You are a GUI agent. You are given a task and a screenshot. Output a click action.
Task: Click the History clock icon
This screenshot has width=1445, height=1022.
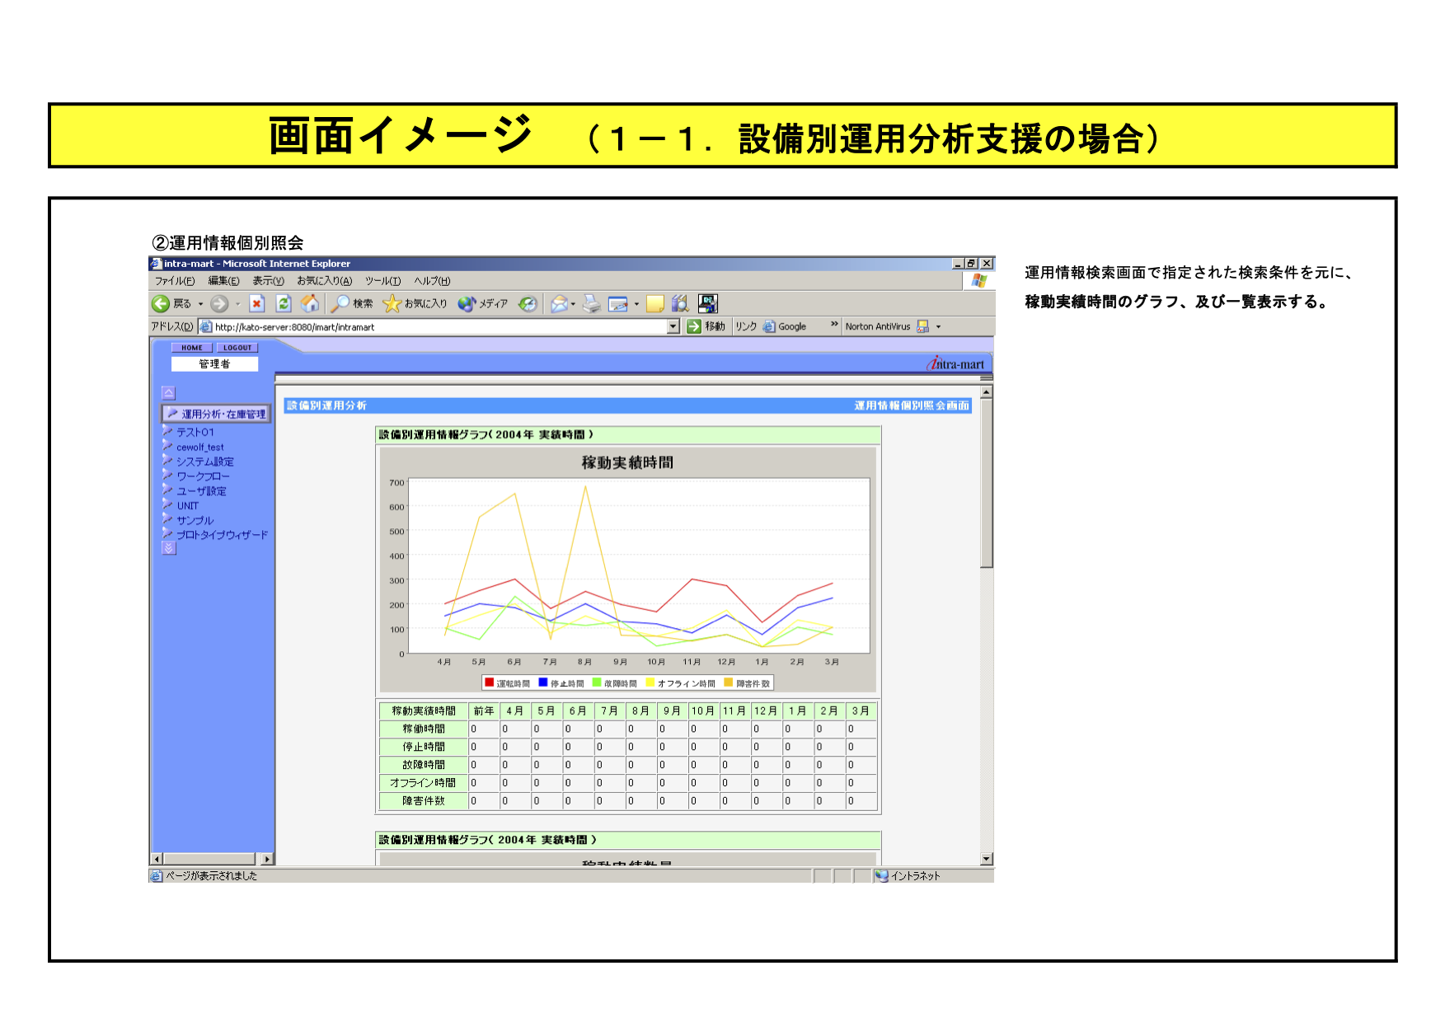point(528,304)
